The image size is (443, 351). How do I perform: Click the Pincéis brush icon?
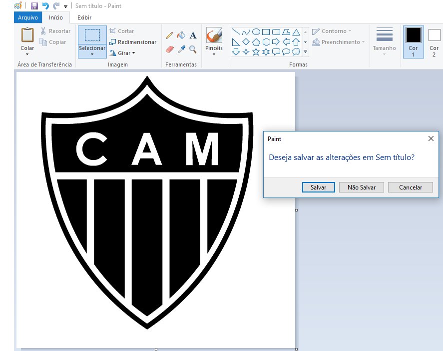[214, 35]
